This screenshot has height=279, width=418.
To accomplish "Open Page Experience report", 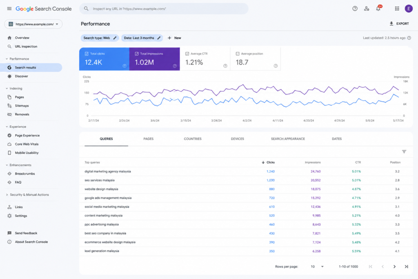I will pyautogui.click(x=27, y=136).
